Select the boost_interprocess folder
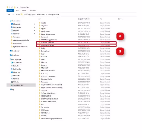 click(48, 34)
